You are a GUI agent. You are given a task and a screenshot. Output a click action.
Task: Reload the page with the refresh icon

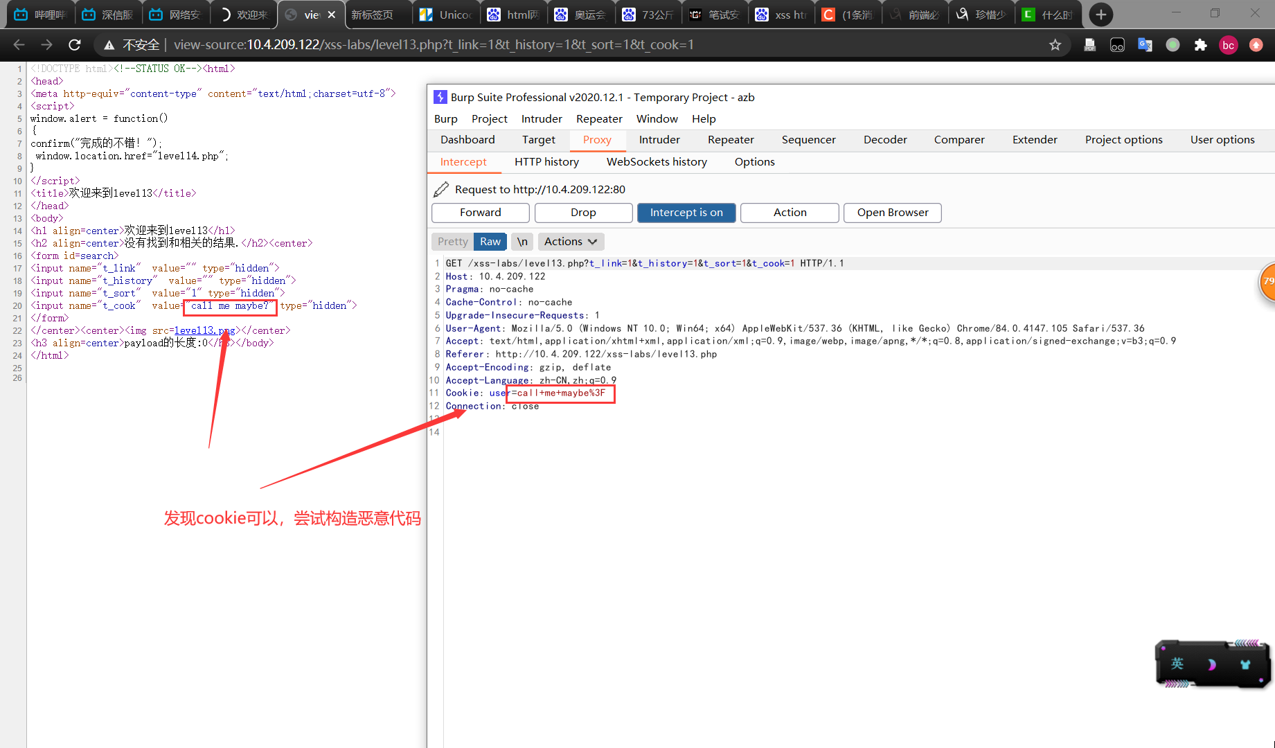tap(74, 45)
